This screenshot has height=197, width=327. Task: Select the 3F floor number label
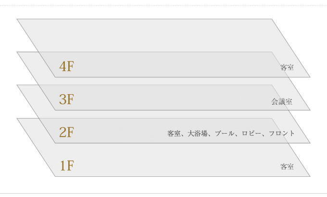(x=66, y=99)
